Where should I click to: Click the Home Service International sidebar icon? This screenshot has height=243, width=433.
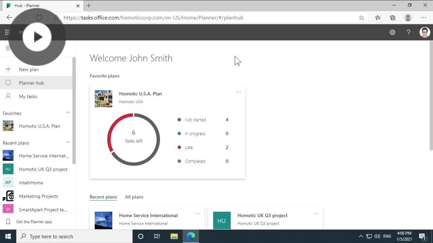(x=8, y=156)
